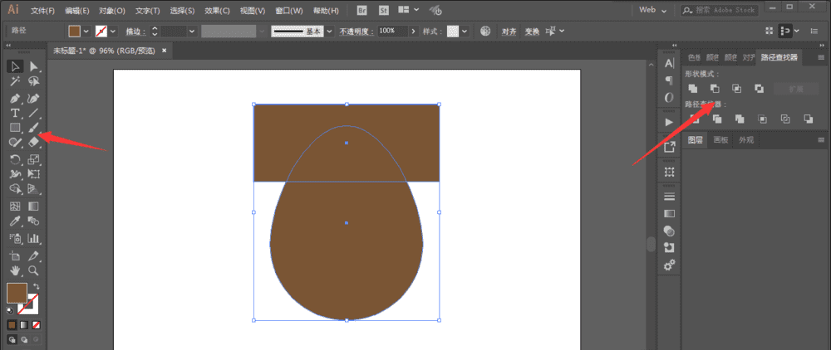Switch to Gradient color mode button
This screenshot has width=831, height=350.
pyautogui.click(x=24, y=324)
